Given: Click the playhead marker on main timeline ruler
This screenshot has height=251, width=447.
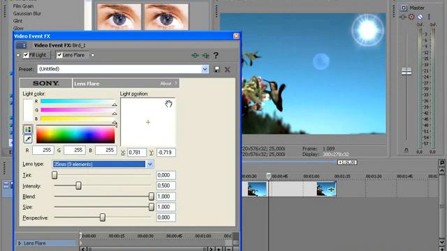Looking at the screenshot, I should click(x=268, y=176).
